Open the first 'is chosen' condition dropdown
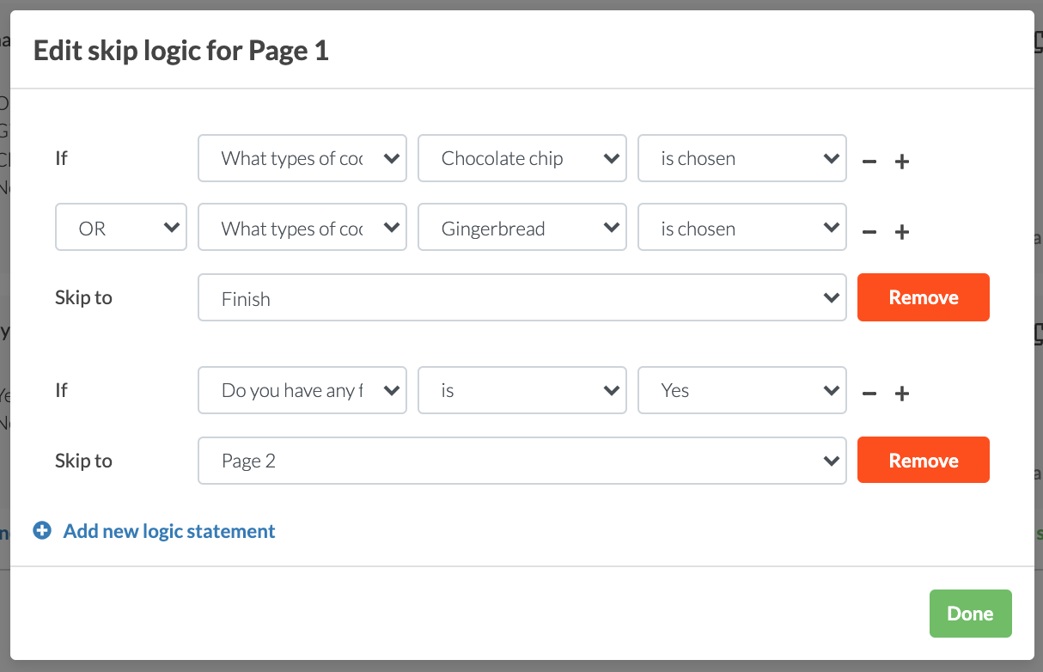This screenshot has height=672, width=1043. pos(741,158)
